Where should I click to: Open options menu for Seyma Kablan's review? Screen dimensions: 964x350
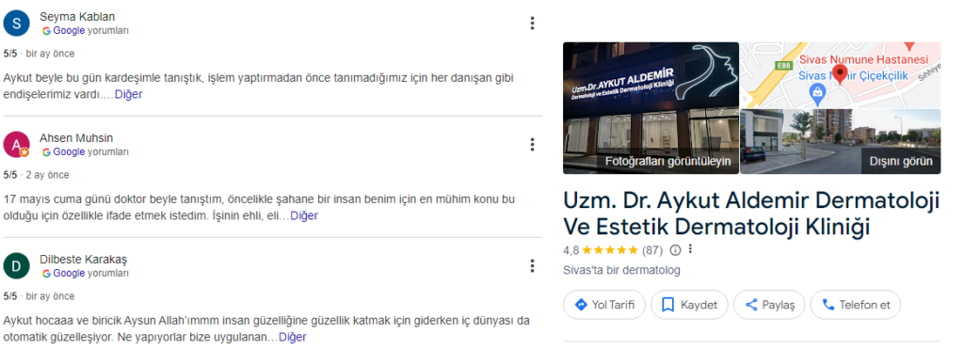pos(532,24)
